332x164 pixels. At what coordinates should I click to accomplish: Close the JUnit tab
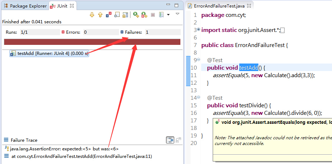72,6
